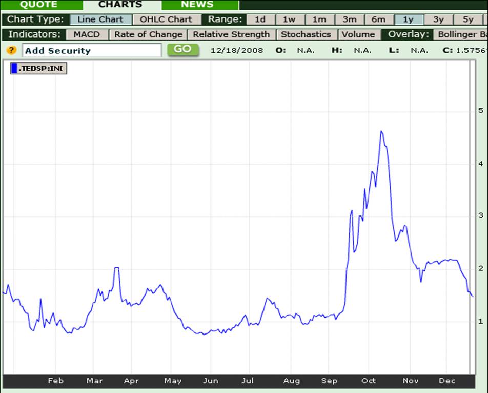
Task: Apply the Bollinger Bands overlay
Action: (x=461, y=34)
